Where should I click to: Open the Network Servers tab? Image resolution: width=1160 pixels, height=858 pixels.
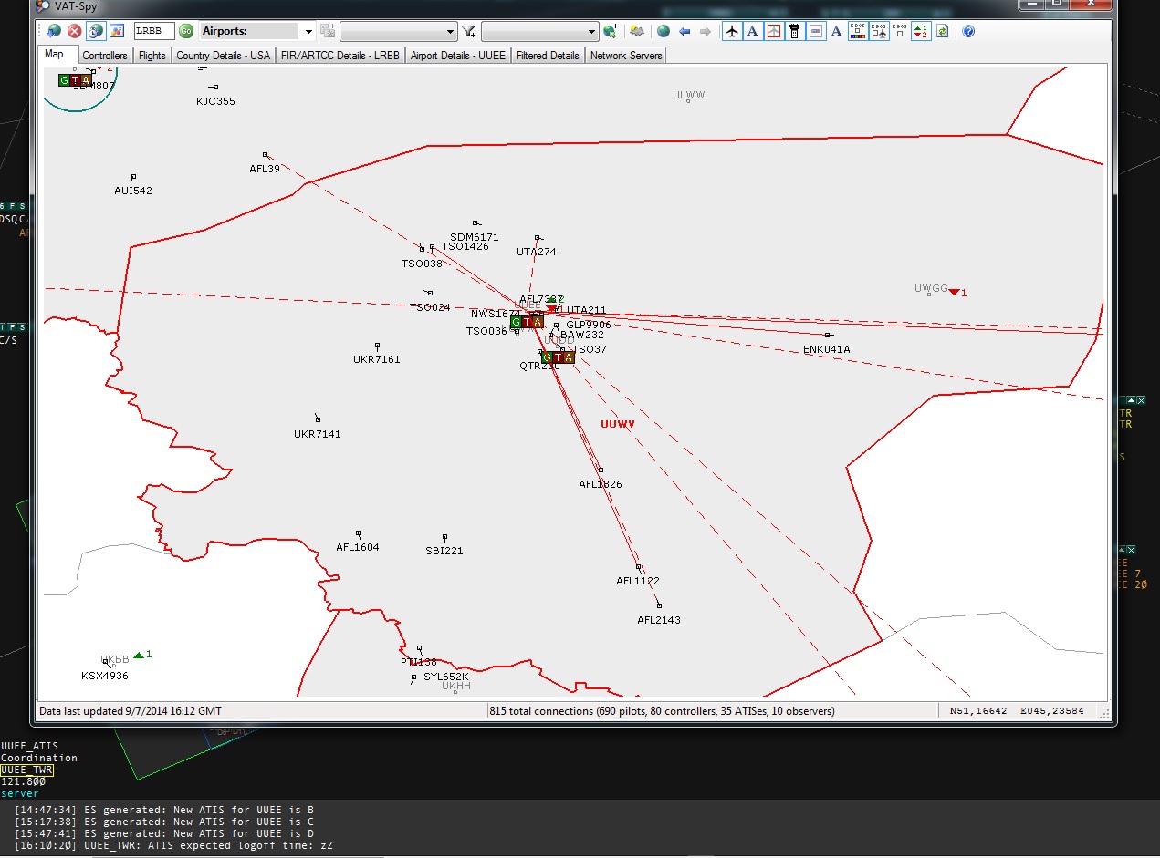(x=626, y=56)
